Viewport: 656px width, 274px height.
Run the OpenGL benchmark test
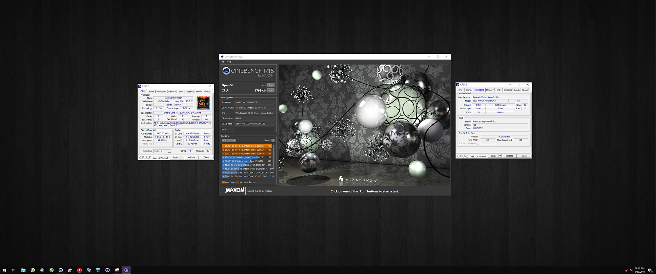click(x=270, y=85)
